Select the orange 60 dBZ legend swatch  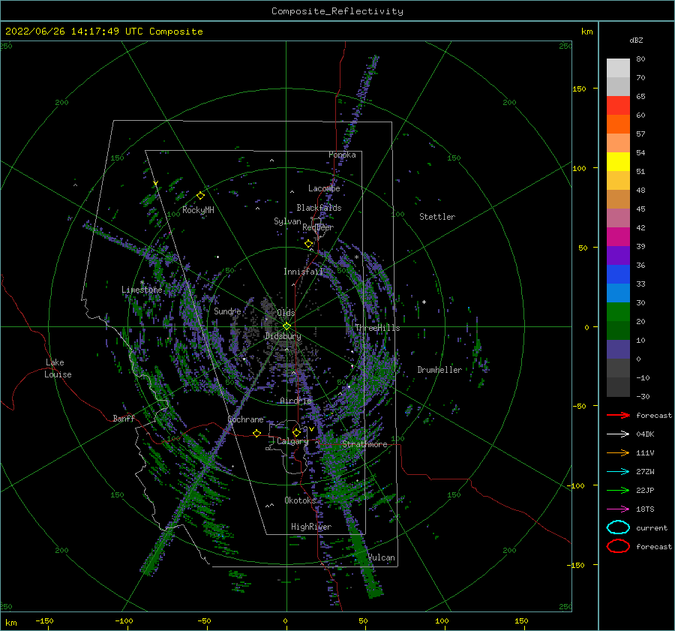tap(618, 124)
